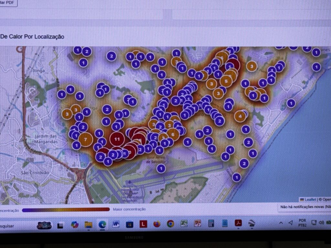Open Adobe Acrobat from the taskbar
Image resolution: width=331 pixels, height=248 pixels.
tap(238, 223)
